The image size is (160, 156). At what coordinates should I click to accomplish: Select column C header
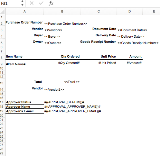(99, 12)
